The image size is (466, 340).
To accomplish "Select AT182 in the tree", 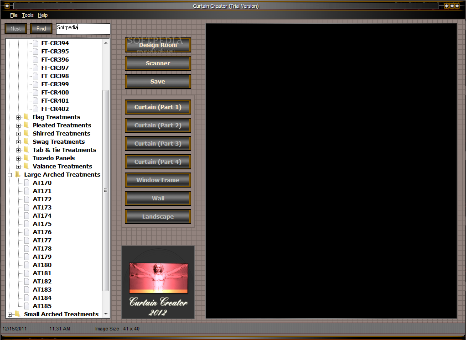I will 42,282.
